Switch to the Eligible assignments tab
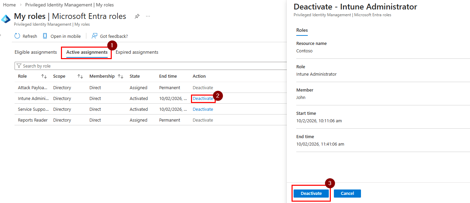The image size is (470, 203). pyautogui.click(x=36, y=52)
